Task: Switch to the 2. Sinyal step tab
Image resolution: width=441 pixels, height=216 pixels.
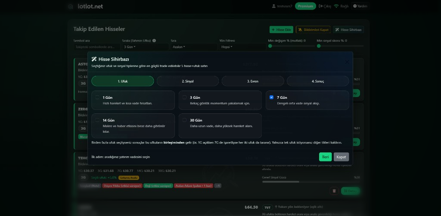Action: click(188, 81)
